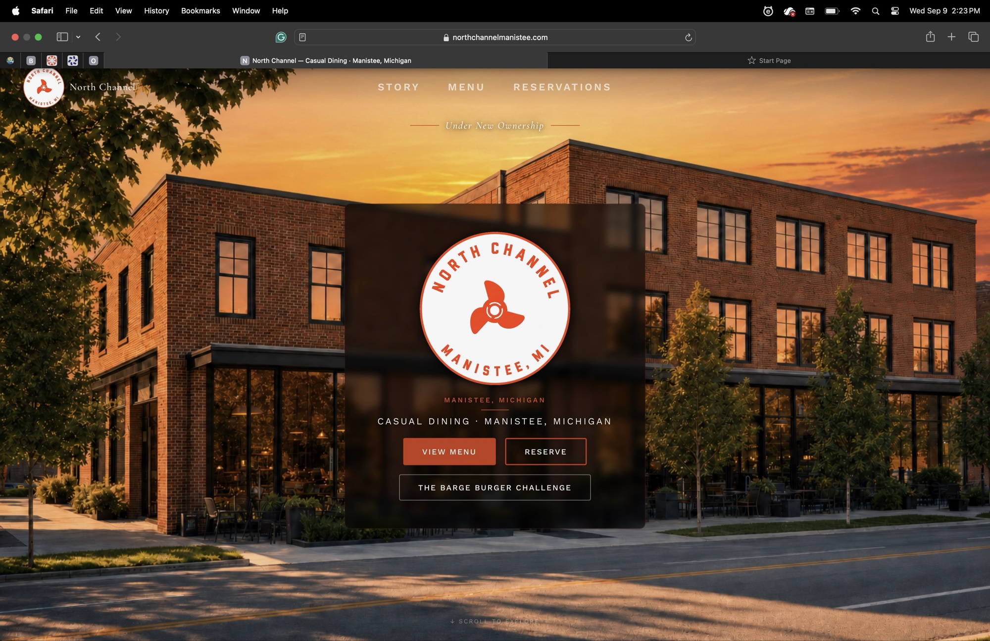
Task: Open the Window menu
Action: (x=246, y=11)
